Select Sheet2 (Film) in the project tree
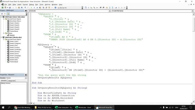 (x=14, y=46)
